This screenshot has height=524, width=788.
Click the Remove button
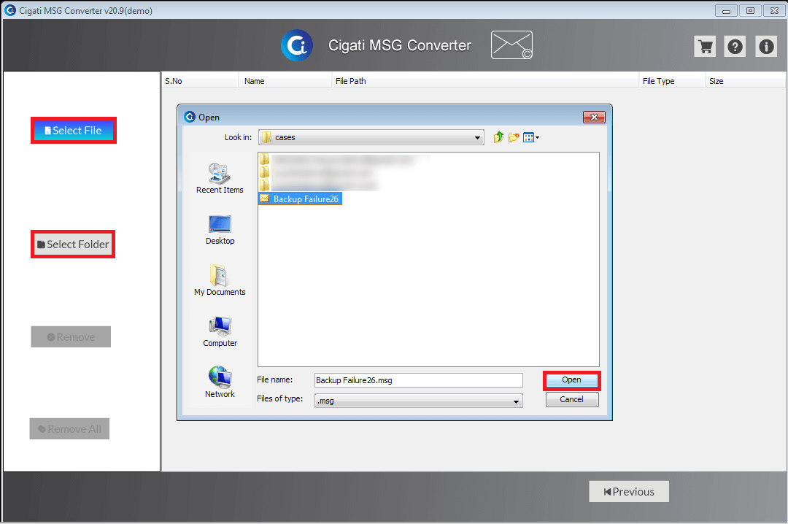pos(71,337)
